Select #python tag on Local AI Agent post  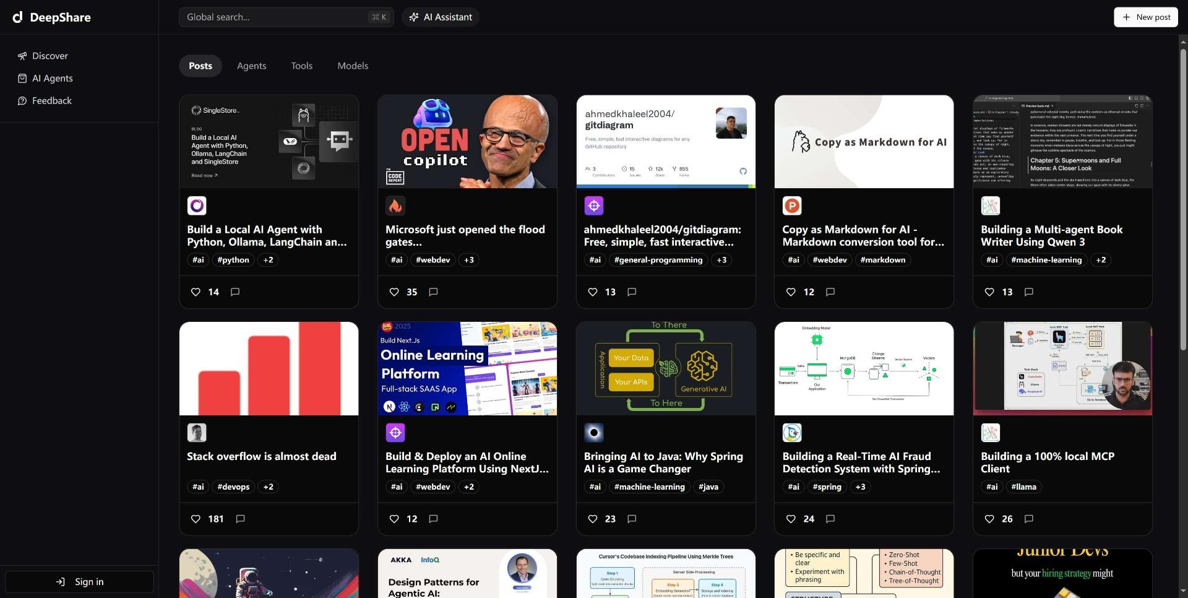point(233,260)
